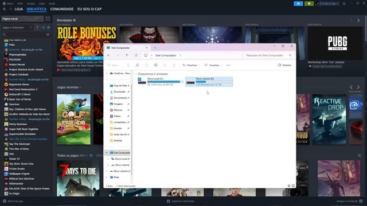367x206 pixels.
Task: Open Downloads in the Explorer quick access
Action: point(119,92)
